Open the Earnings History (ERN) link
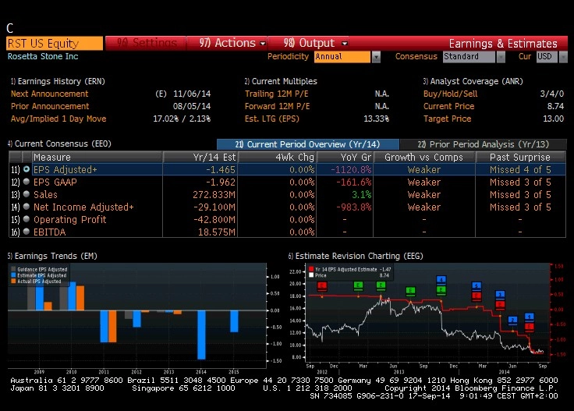Screen dimensions: 574x411 (x=58, y=81)
